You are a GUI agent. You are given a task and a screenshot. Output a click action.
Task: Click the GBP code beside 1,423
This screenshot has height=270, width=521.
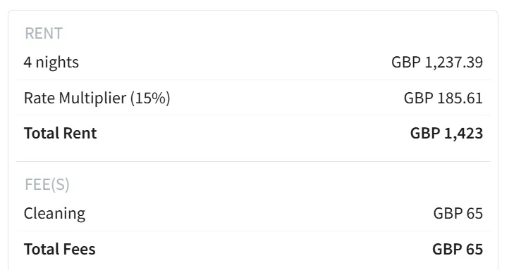(425, 133)
